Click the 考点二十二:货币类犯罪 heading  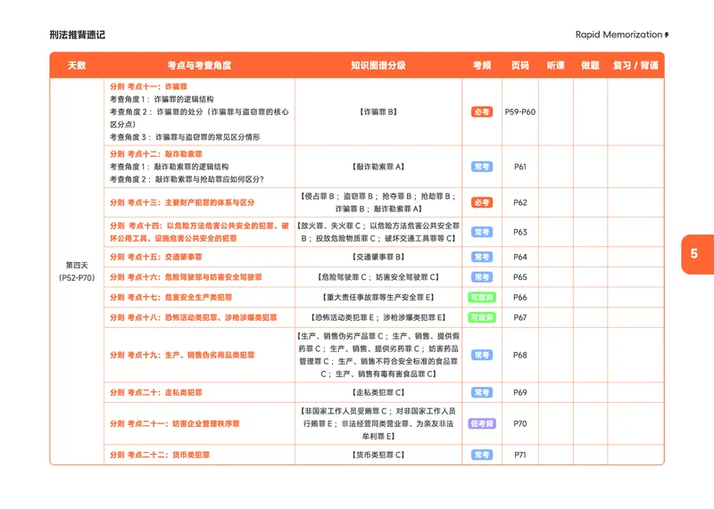(x=160, y=455)
